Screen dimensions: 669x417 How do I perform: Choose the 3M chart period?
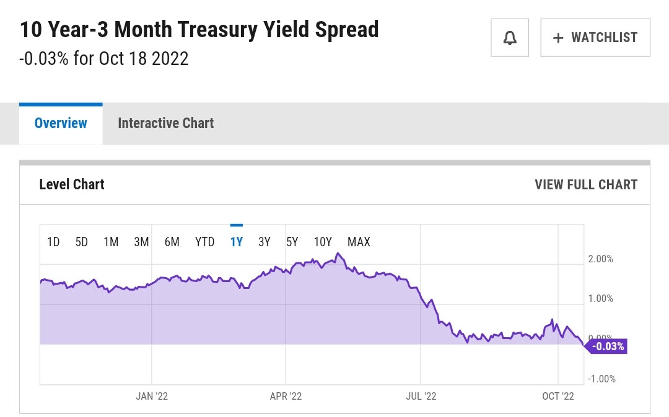(141, 242)
